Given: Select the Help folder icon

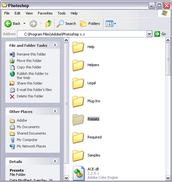Looking at the screenshot, I should tap(78, 47).
